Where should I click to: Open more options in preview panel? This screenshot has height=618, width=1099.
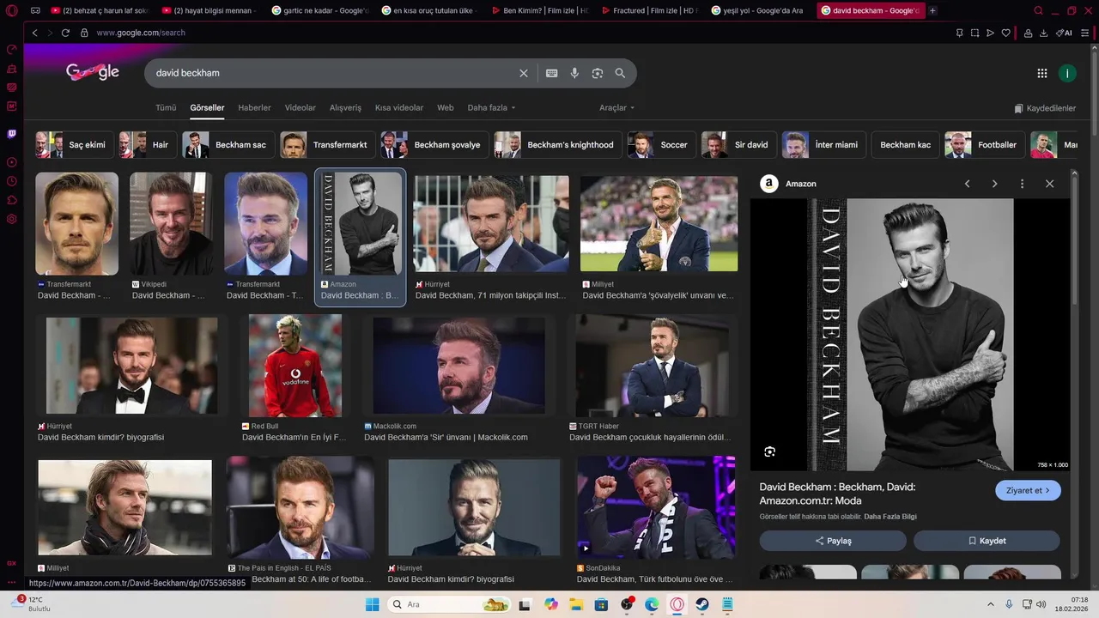(1022, 184)
